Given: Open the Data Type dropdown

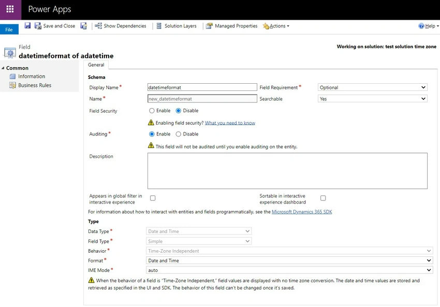Looking at the screenshot, I should tap(199, 231).
